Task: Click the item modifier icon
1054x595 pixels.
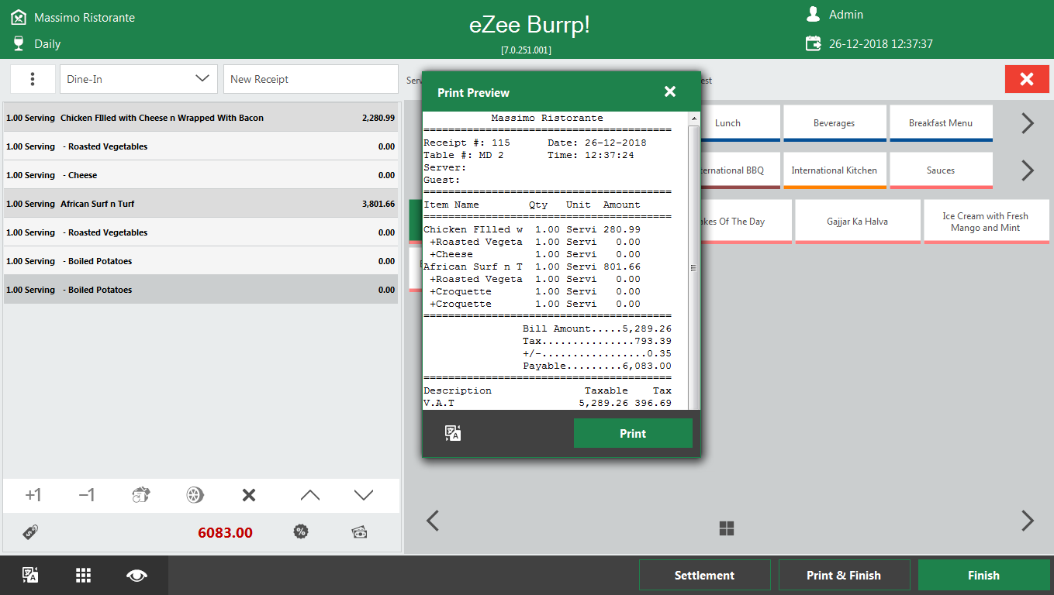Action: pos(140,495)
